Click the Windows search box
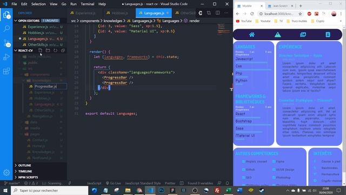The image size is (346, 195). 49,190
